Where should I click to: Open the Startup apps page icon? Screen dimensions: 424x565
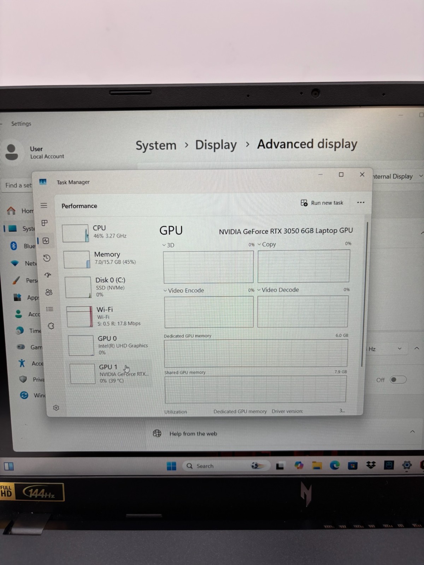[x=48, y=275]
